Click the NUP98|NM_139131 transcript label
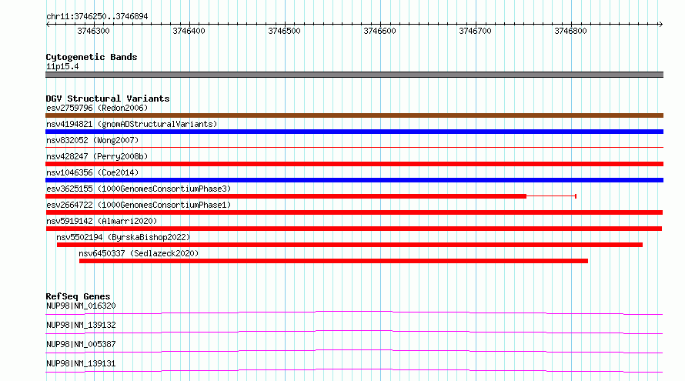This screenshot has height=381, width=685. [81, 363]
